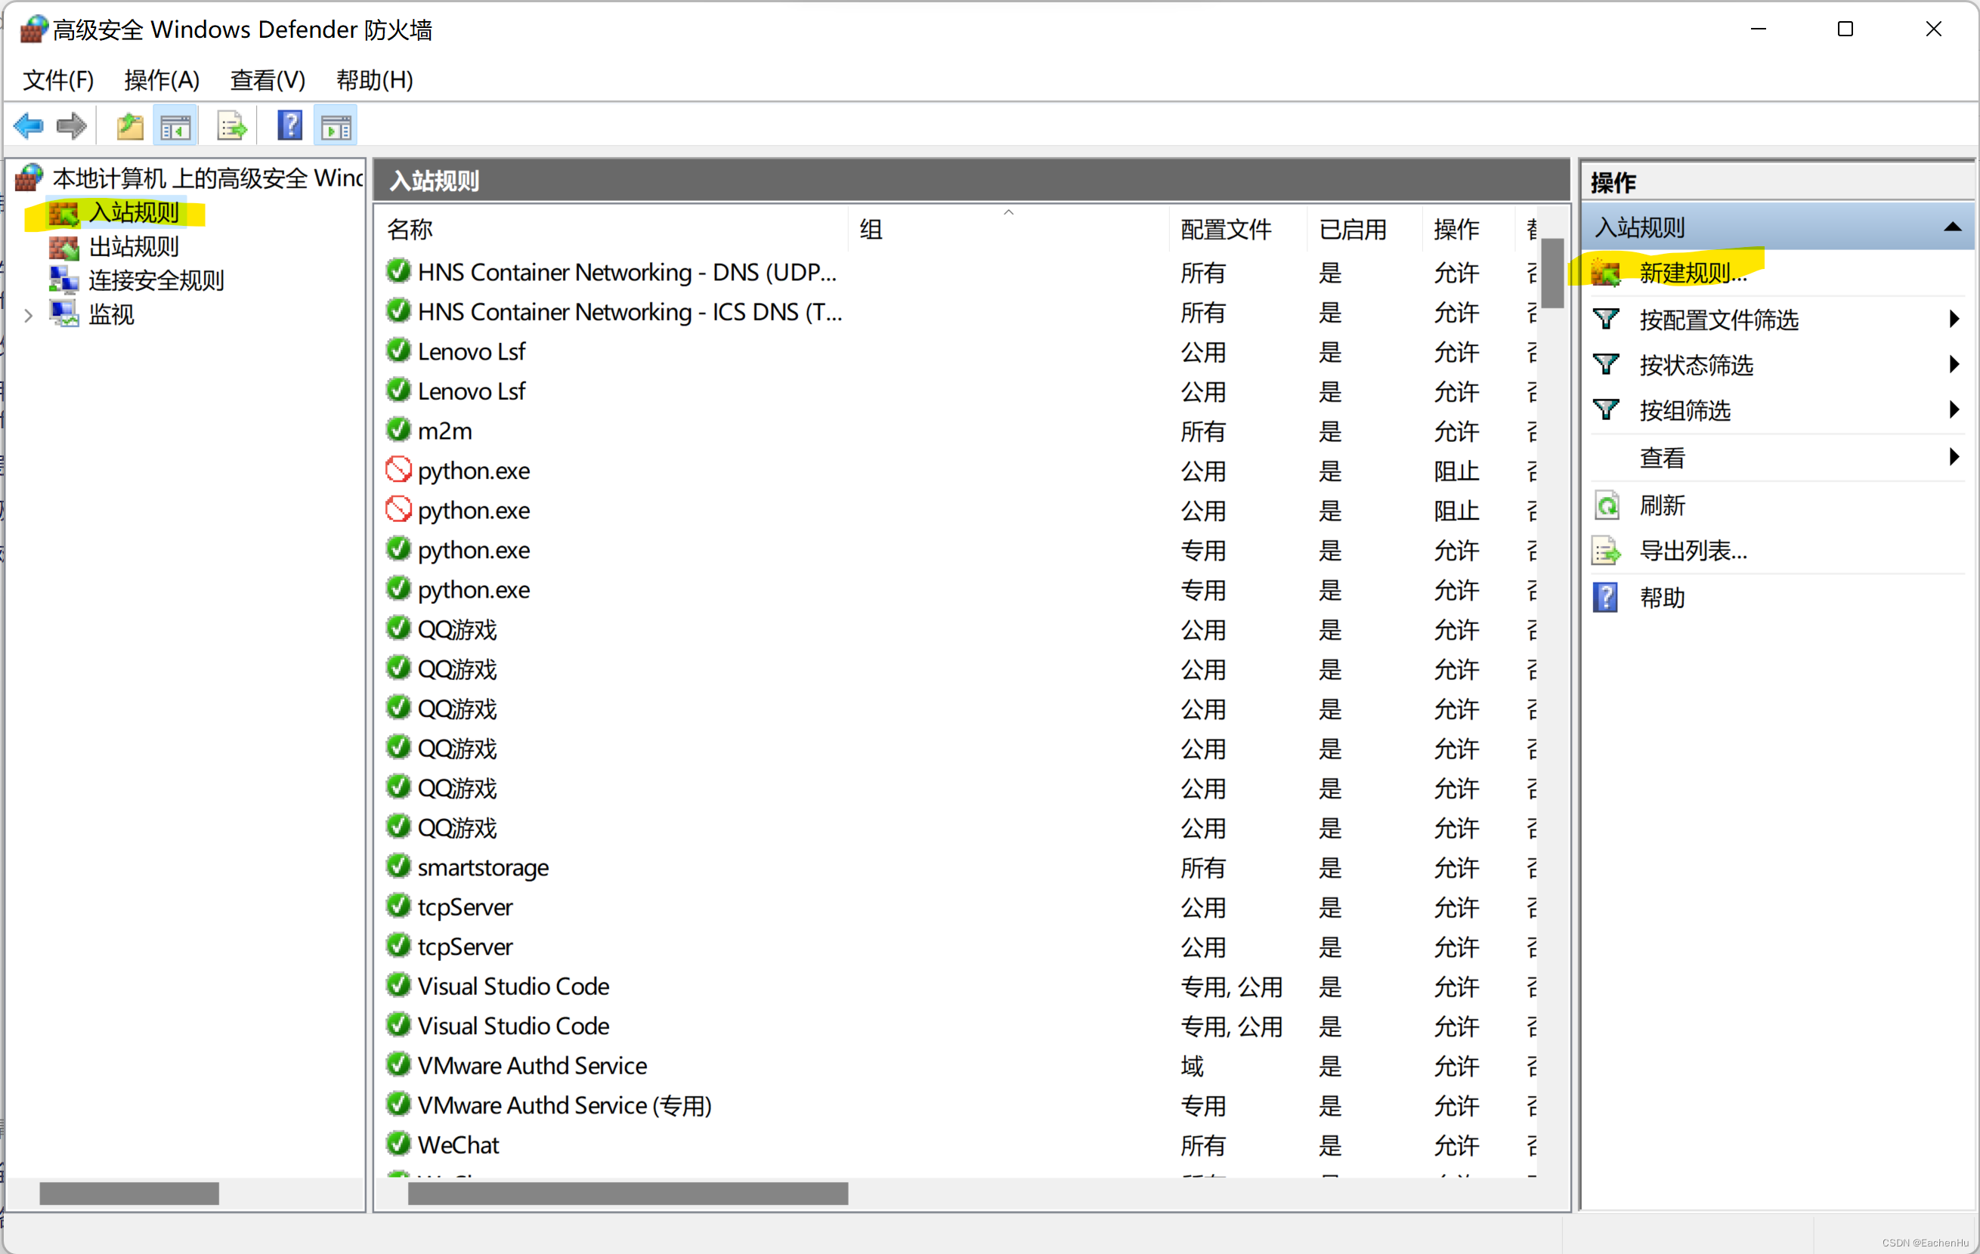Expand the 监视 tree node
This screenshot has height=1254, width=1980.
tap(28, 314)
